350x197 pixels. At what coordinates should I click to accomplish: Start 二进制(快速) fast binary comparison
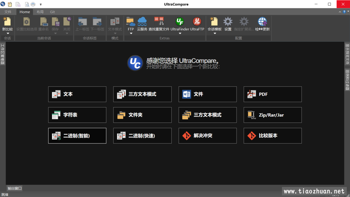tap(142, 136)
